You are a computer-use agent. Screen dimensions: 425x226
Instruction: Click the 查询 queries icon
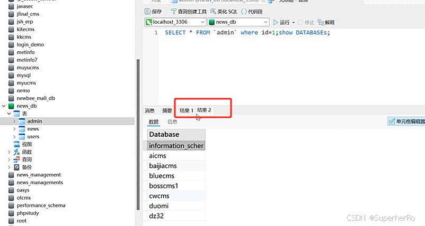[16, 159]
